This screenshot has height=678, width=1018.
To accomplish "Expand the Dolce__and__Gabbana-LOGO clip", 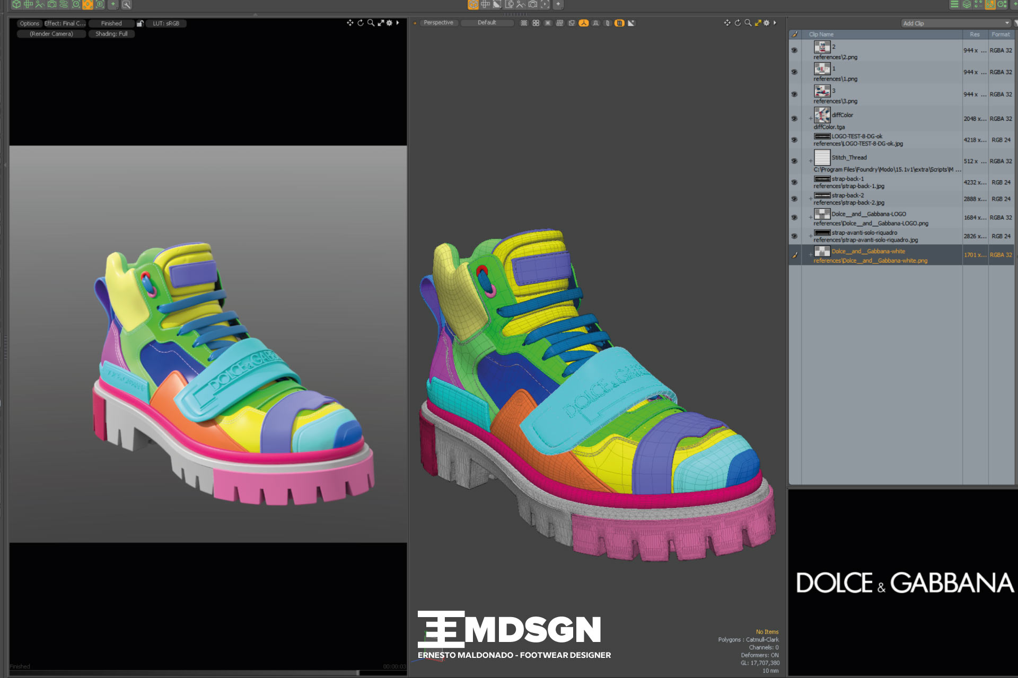I will click(x=810, y=218).
